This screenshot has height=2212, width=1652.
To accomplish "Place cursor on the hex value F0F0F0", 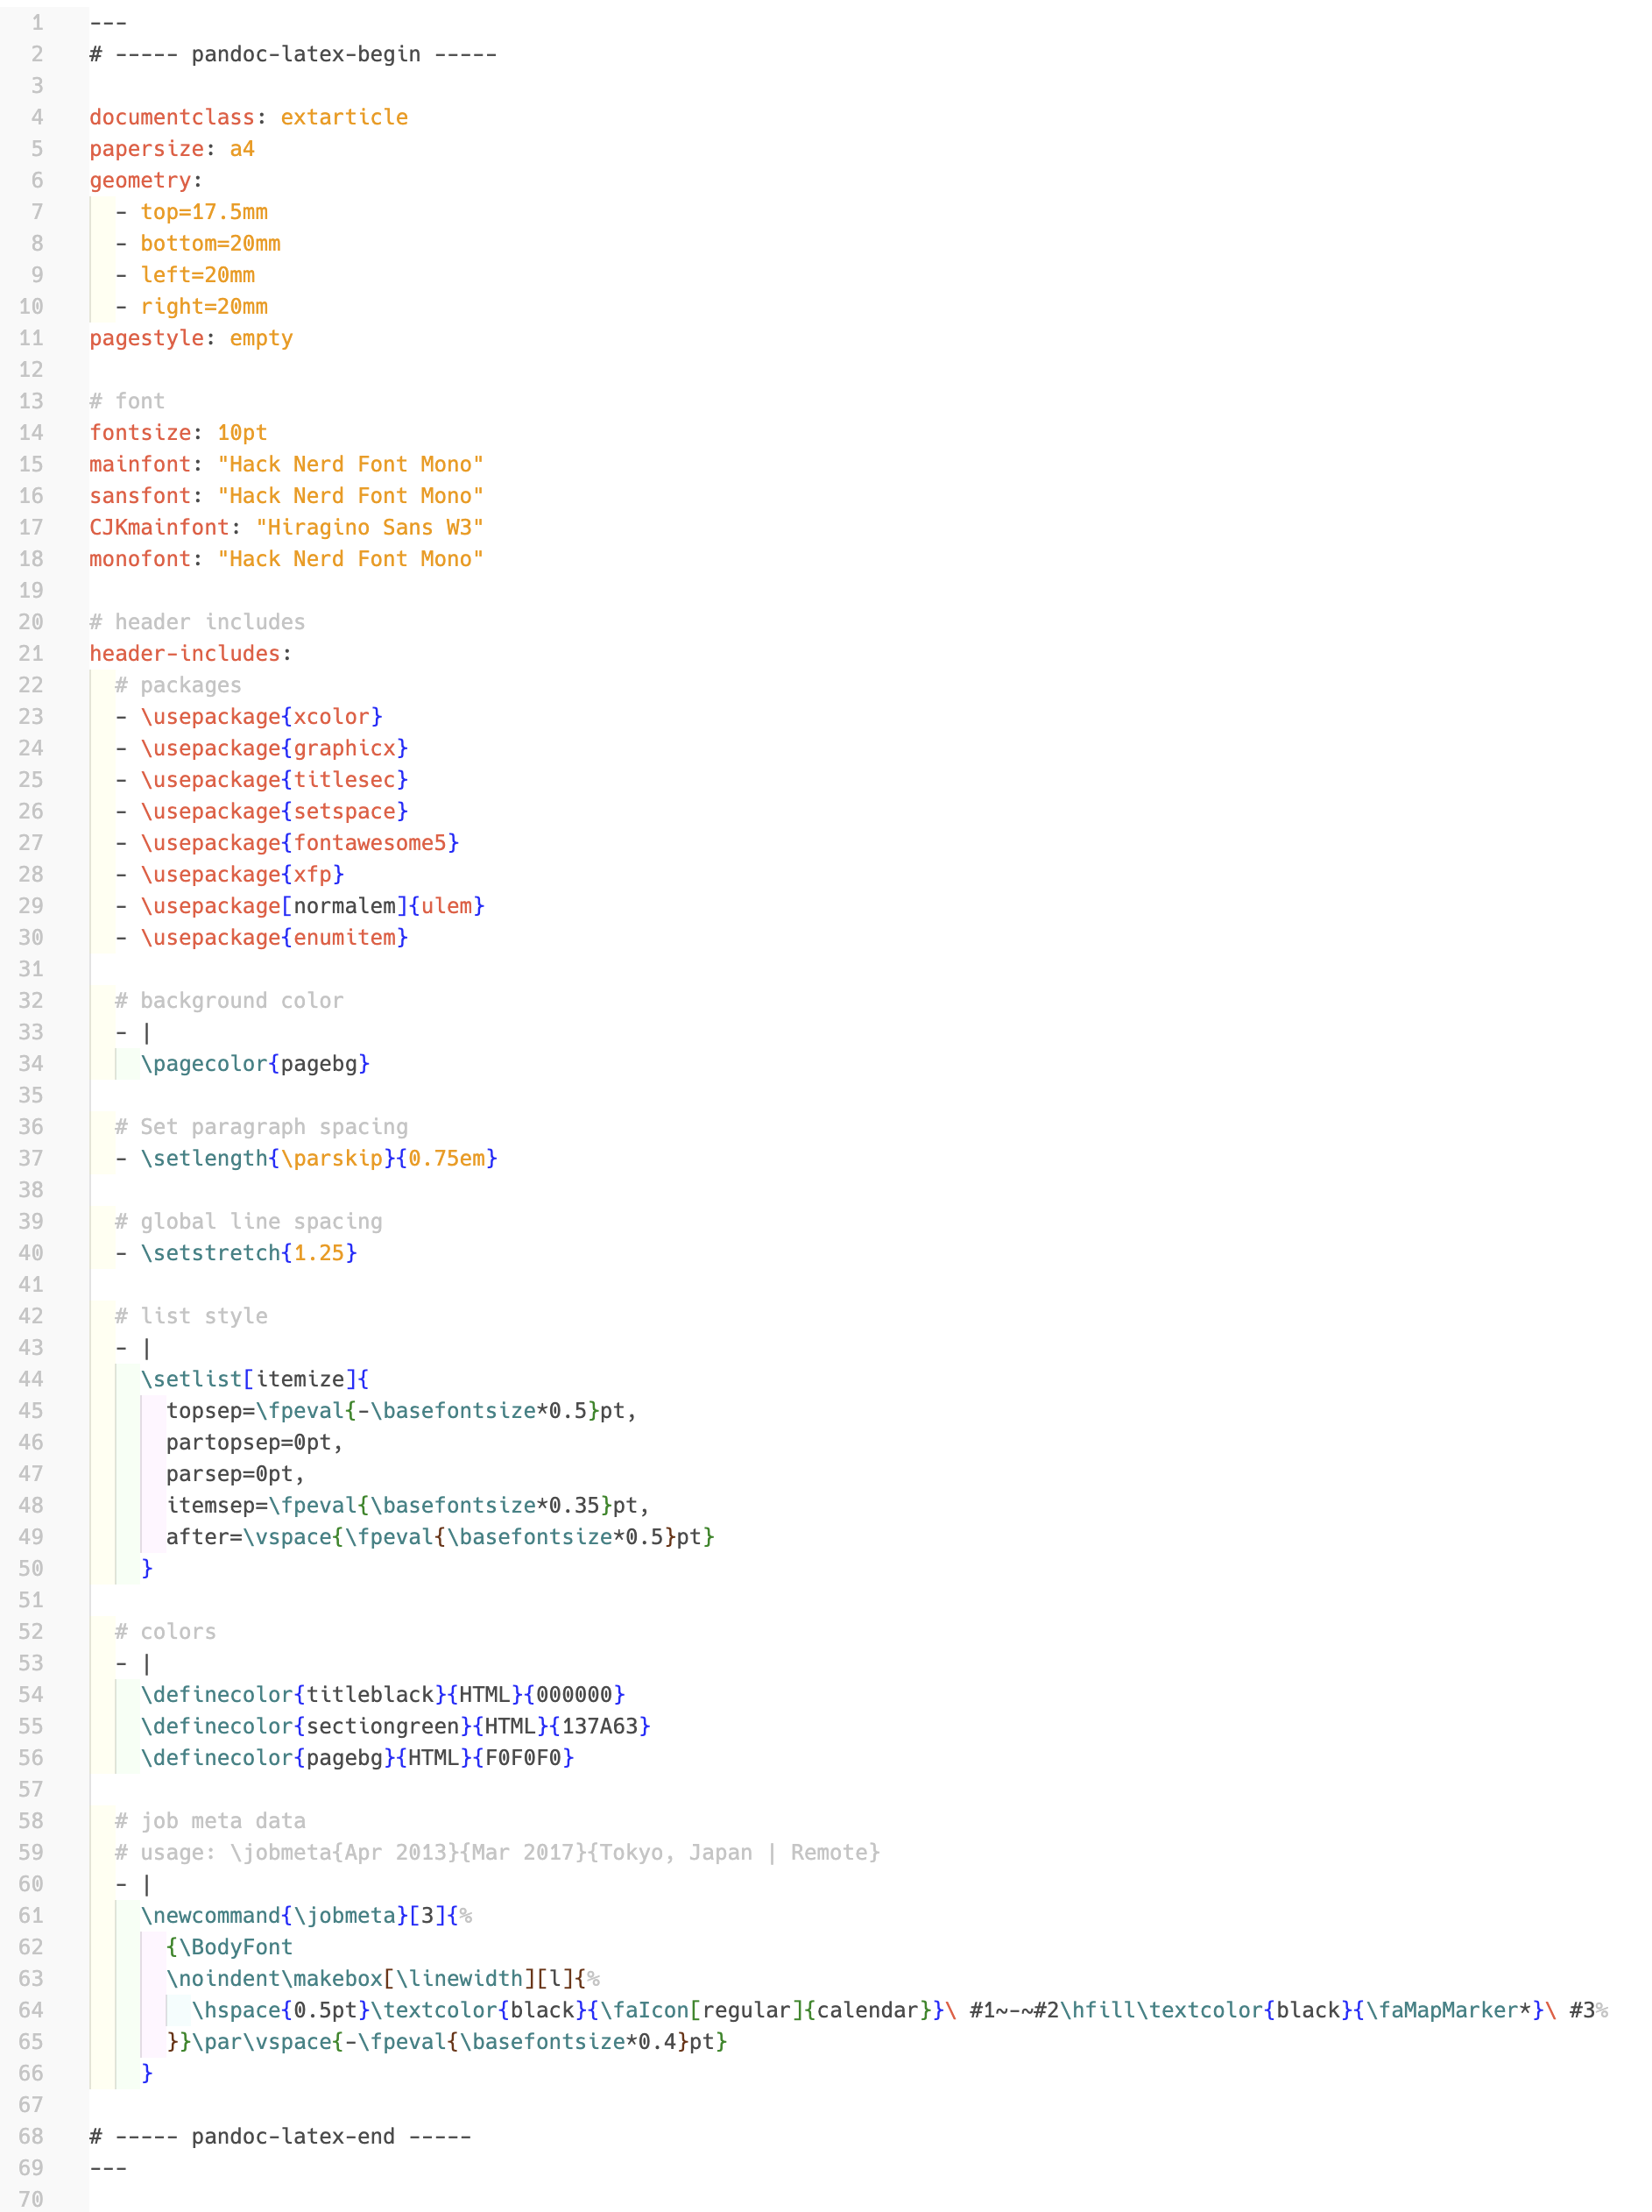I will click(x=524, y=1757).
